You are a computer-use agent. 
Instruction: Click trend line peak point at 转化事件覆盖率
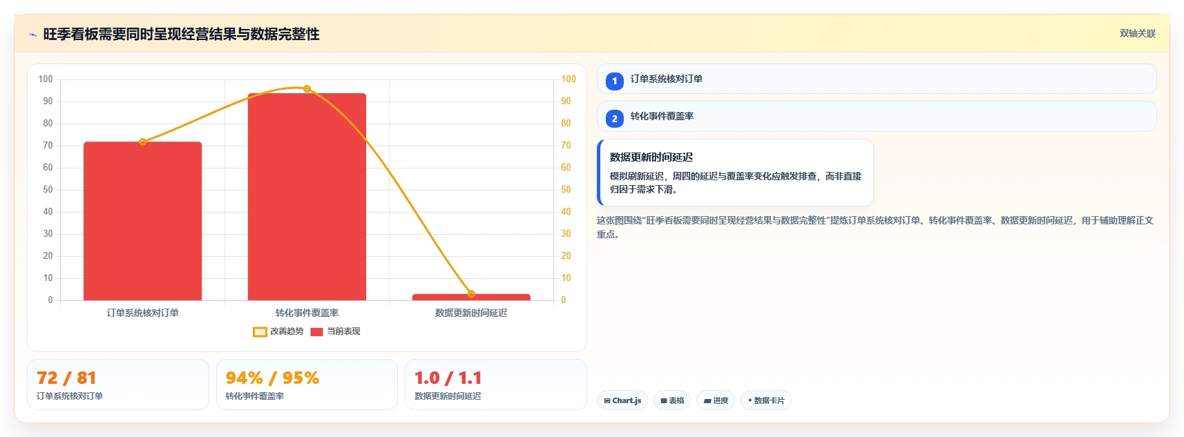[307, 88]
